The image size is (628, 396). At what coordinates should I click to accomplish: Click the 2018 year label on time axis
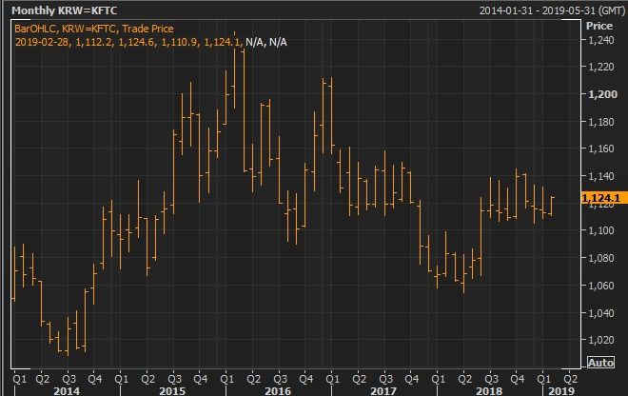[489, 391]
